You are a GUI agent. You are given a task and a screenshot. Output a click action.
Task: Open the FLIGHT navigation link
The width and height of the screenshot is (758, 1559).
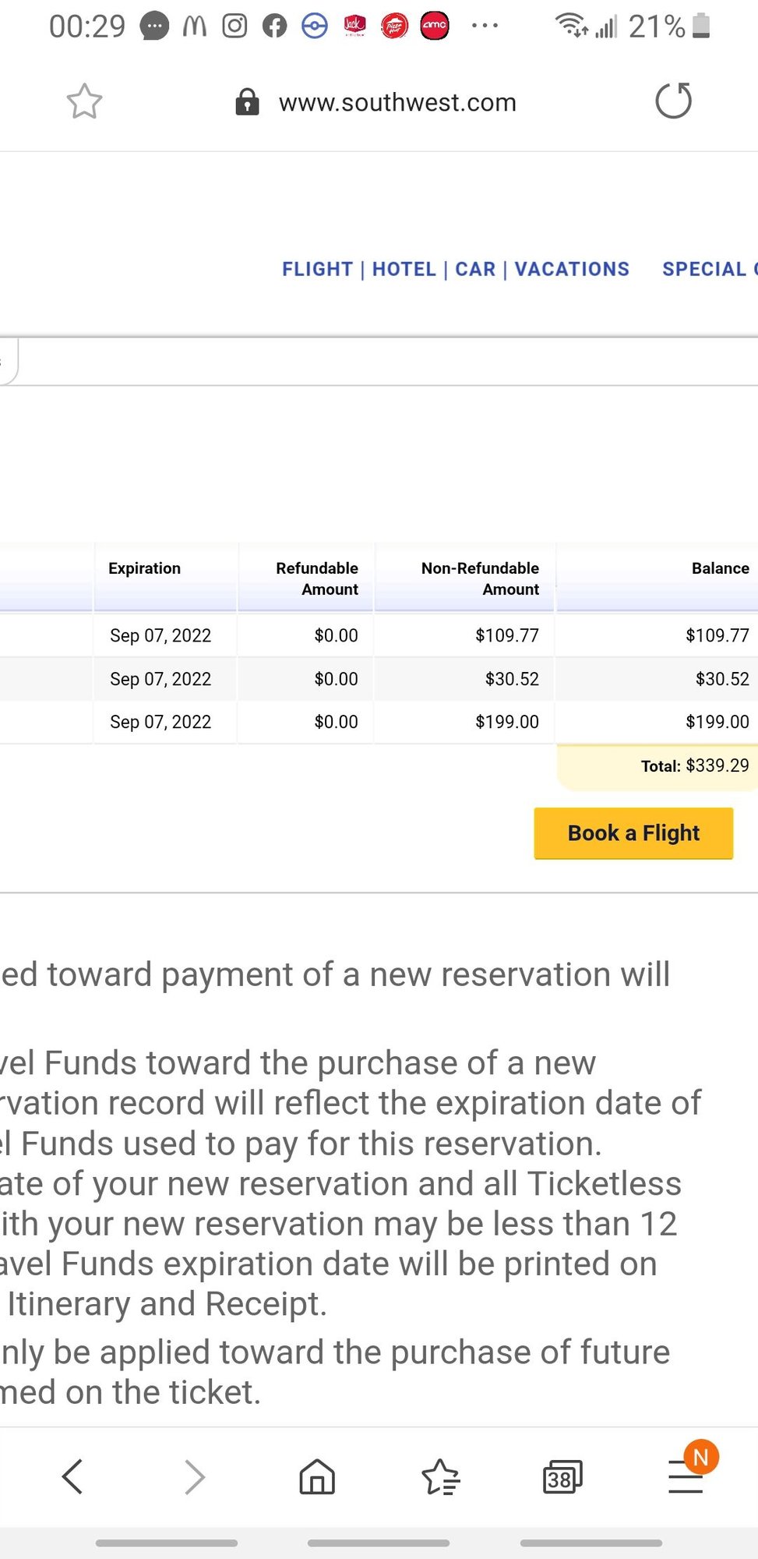(317, 269)
